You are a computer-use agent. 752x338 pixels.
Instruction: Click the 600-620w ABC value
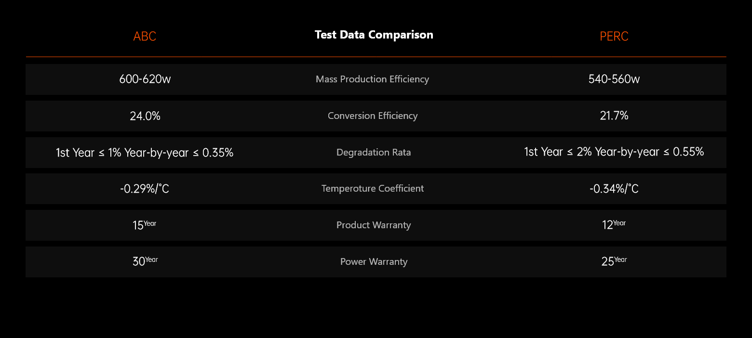145,79
